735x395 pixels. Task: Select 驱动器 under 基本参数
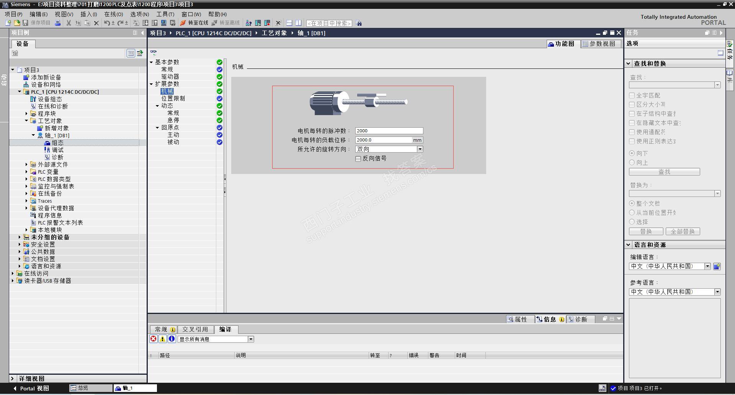point(170,76)
